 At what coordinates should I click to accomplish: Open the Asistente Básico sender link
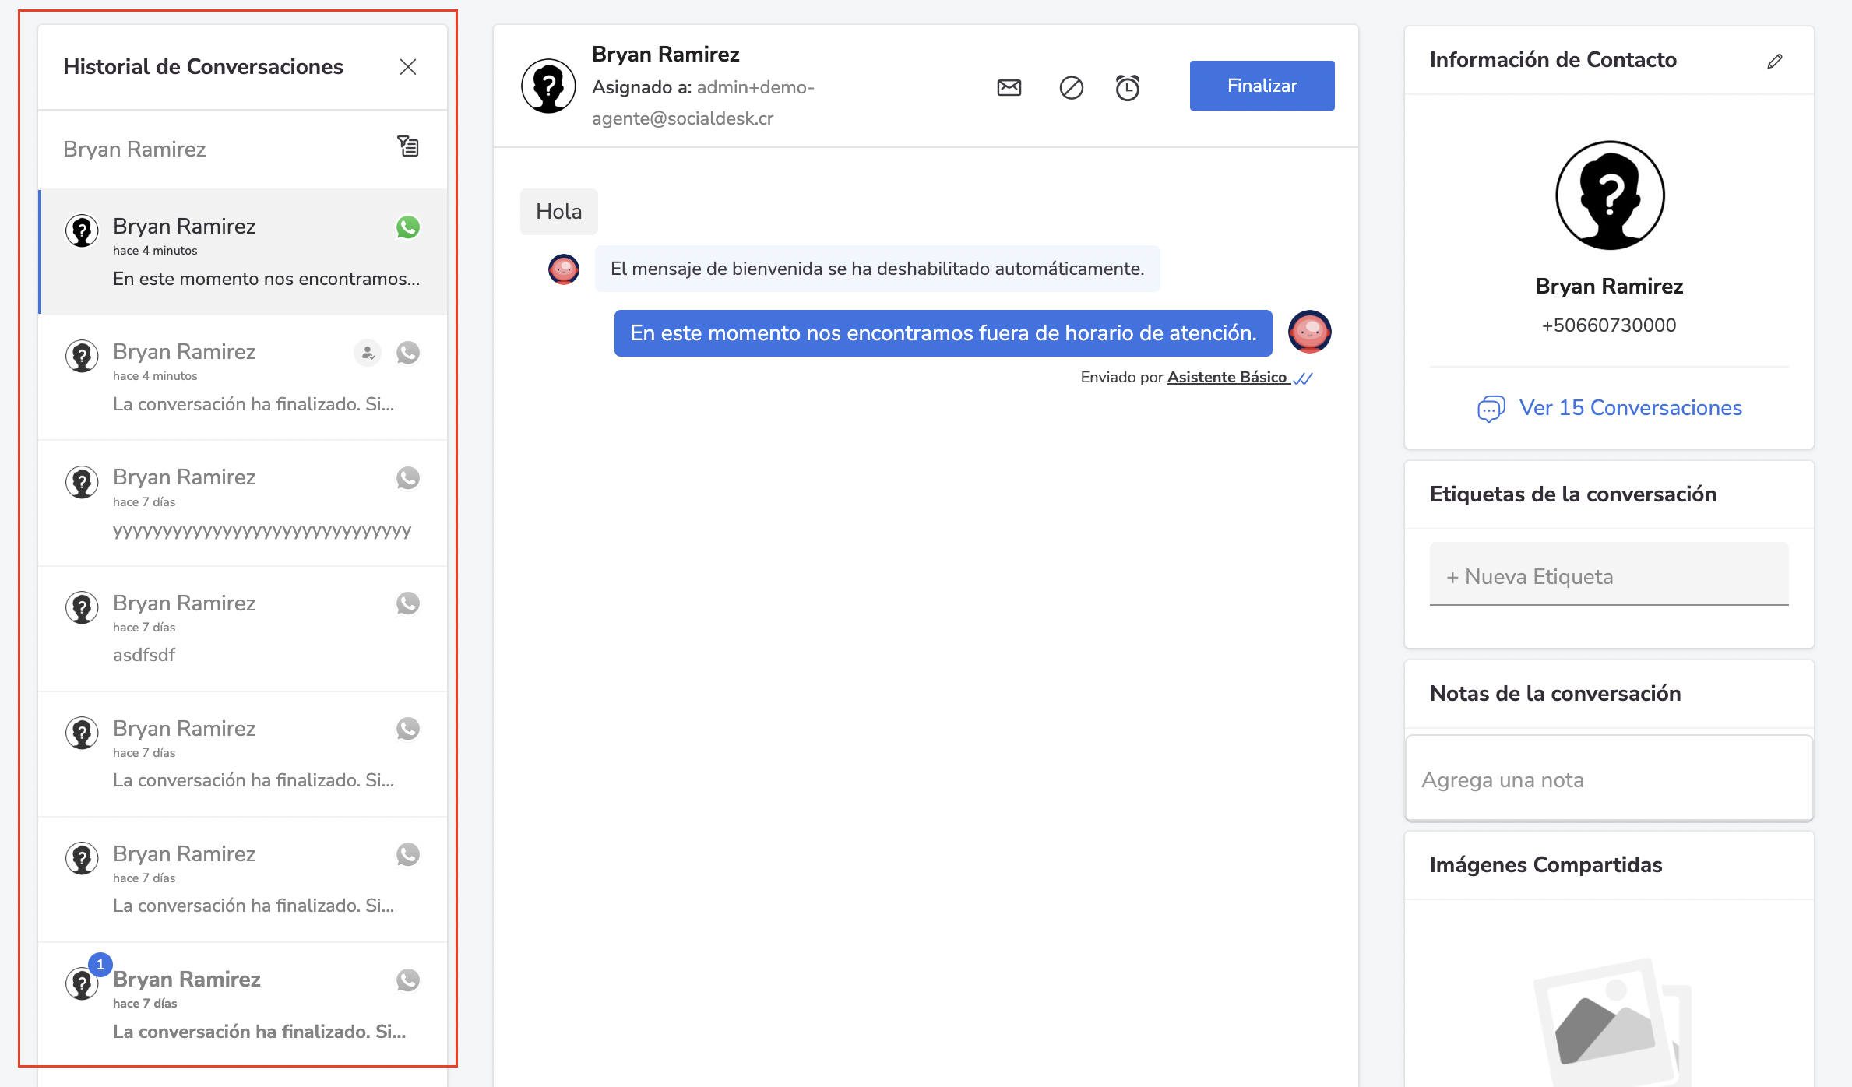[1227, 378]
